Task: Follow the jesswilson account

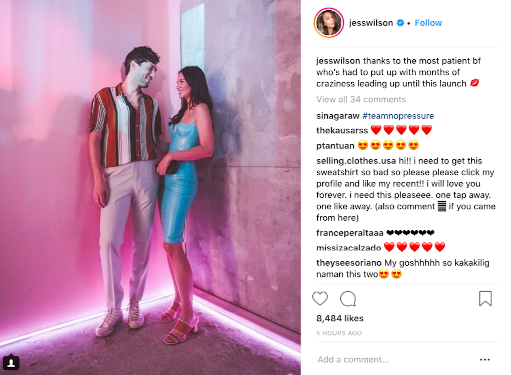Action: pyautogui.click(x=428, y=23)
